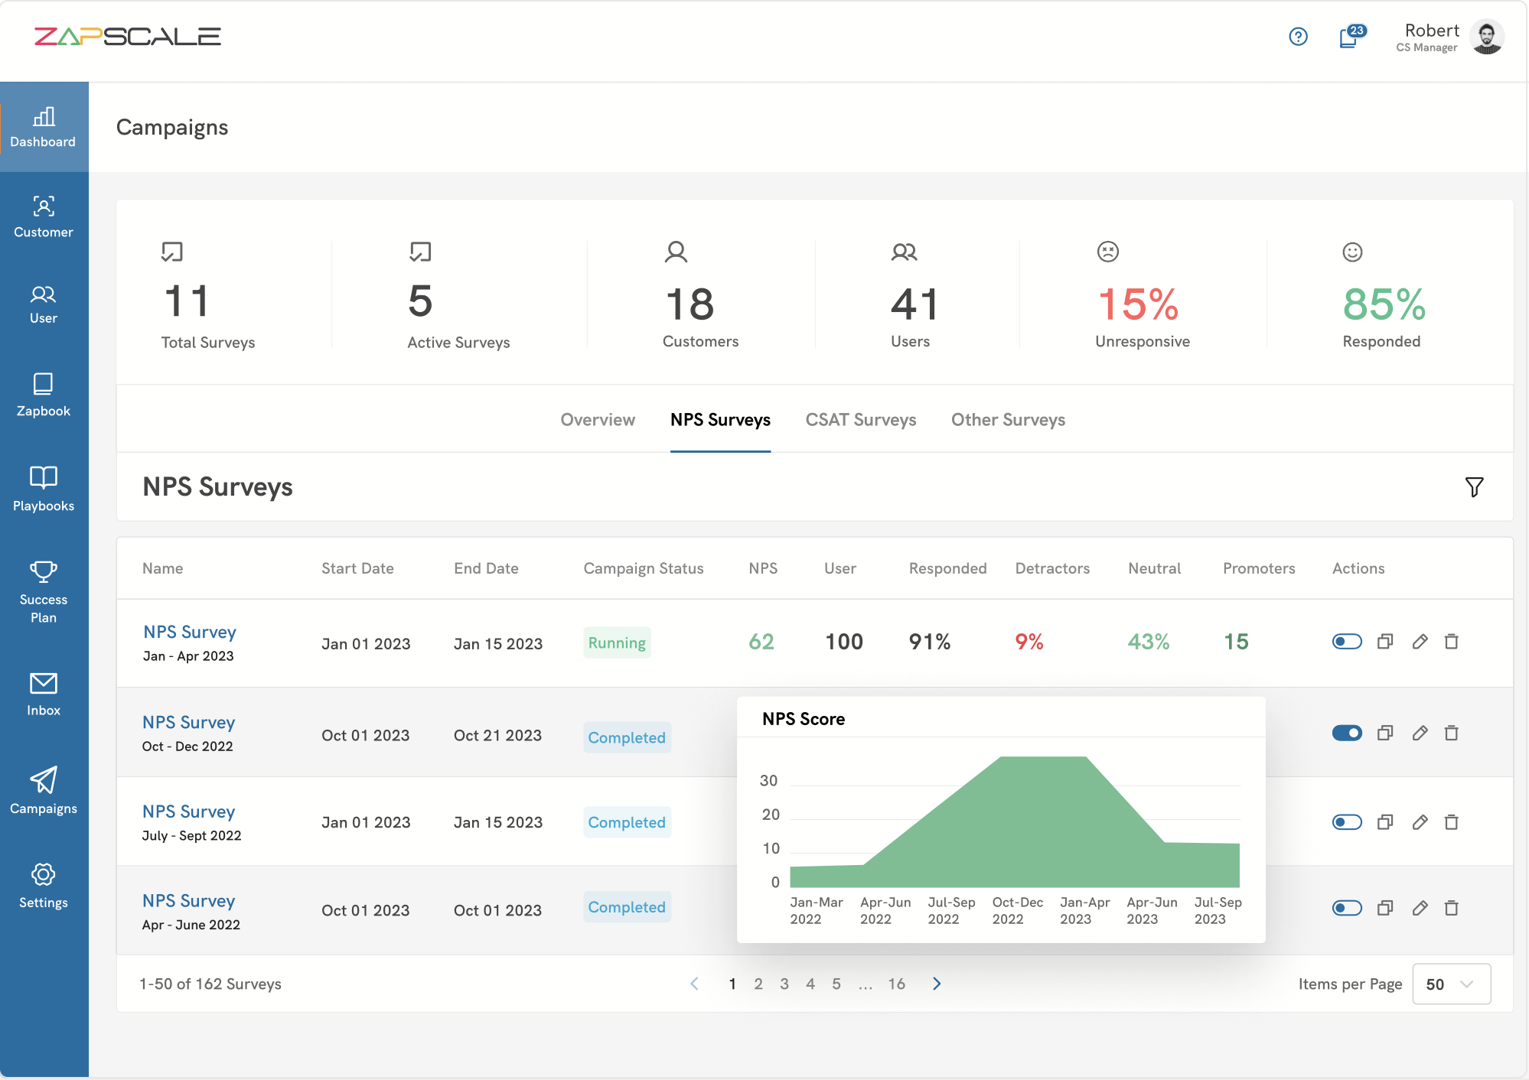Go to Playbooks in the sidebar
Image resolution: width=1529 pixels, height=1080 pixels.
coord(44,489)
